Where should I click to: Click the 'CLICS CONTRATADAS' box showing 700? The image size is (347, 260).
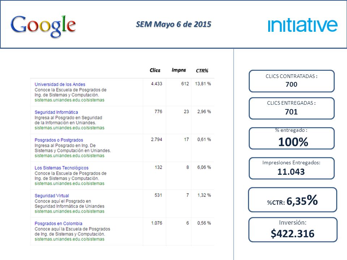point(291,81)
